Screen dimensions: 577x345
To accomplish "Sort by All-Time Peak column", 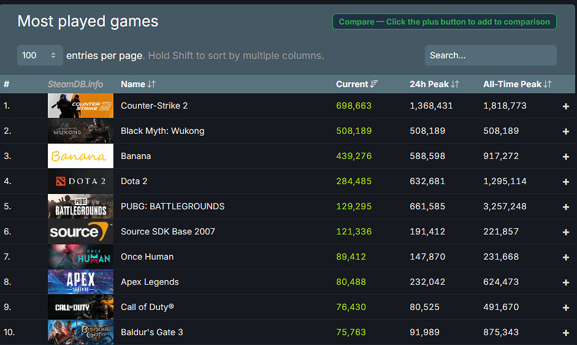I will (x=517, y=84).
